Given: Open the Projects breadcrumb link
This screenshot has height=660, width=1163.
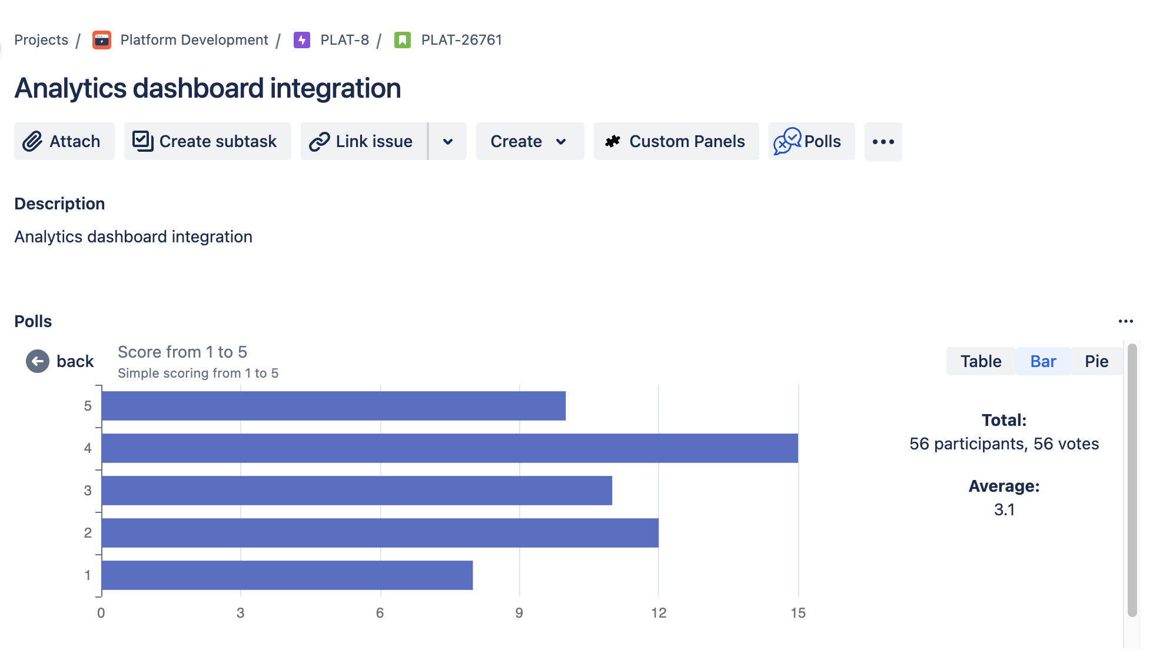Looking at the screenshot, I should click(41, 40).
